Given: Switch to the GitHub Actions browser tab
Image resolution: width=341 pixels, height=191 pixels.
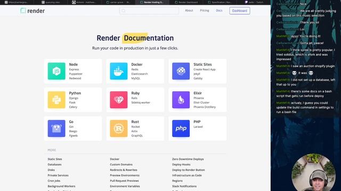Looking at the screenshot, I should pyautogui.click(x=84, y=2).
